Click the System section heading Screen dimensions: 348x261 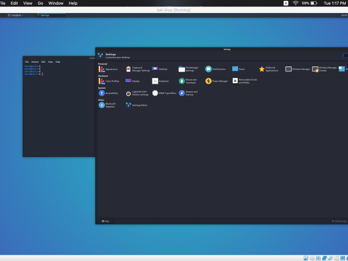[102, 88]
